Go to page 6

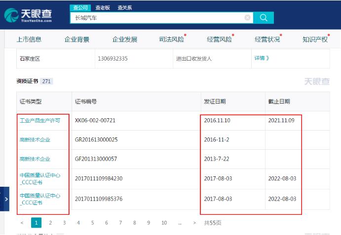point(106,223)
